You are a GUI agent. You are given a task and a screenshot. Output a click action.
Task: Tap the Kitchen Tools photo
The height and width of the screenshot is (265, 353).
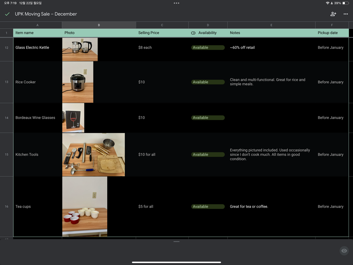[x=93, y=155]
